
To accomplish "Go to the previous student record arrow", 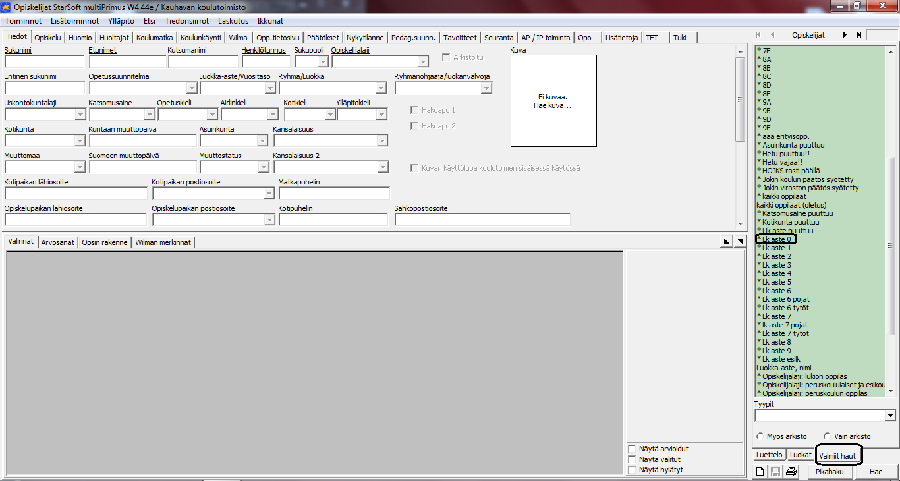I will [x=772, y=34].
